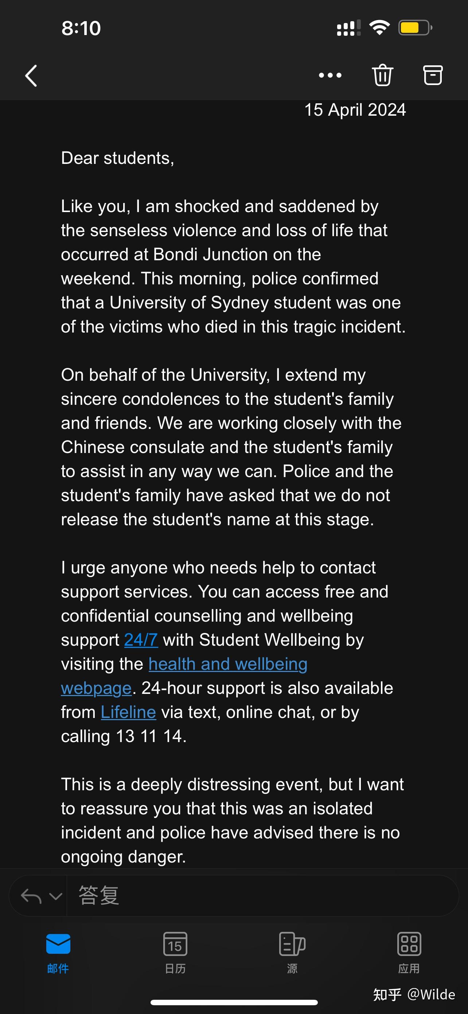Open the three-dots more options menu
Image resolution: width=468 pixels, height=1014 pixels.
330,75
